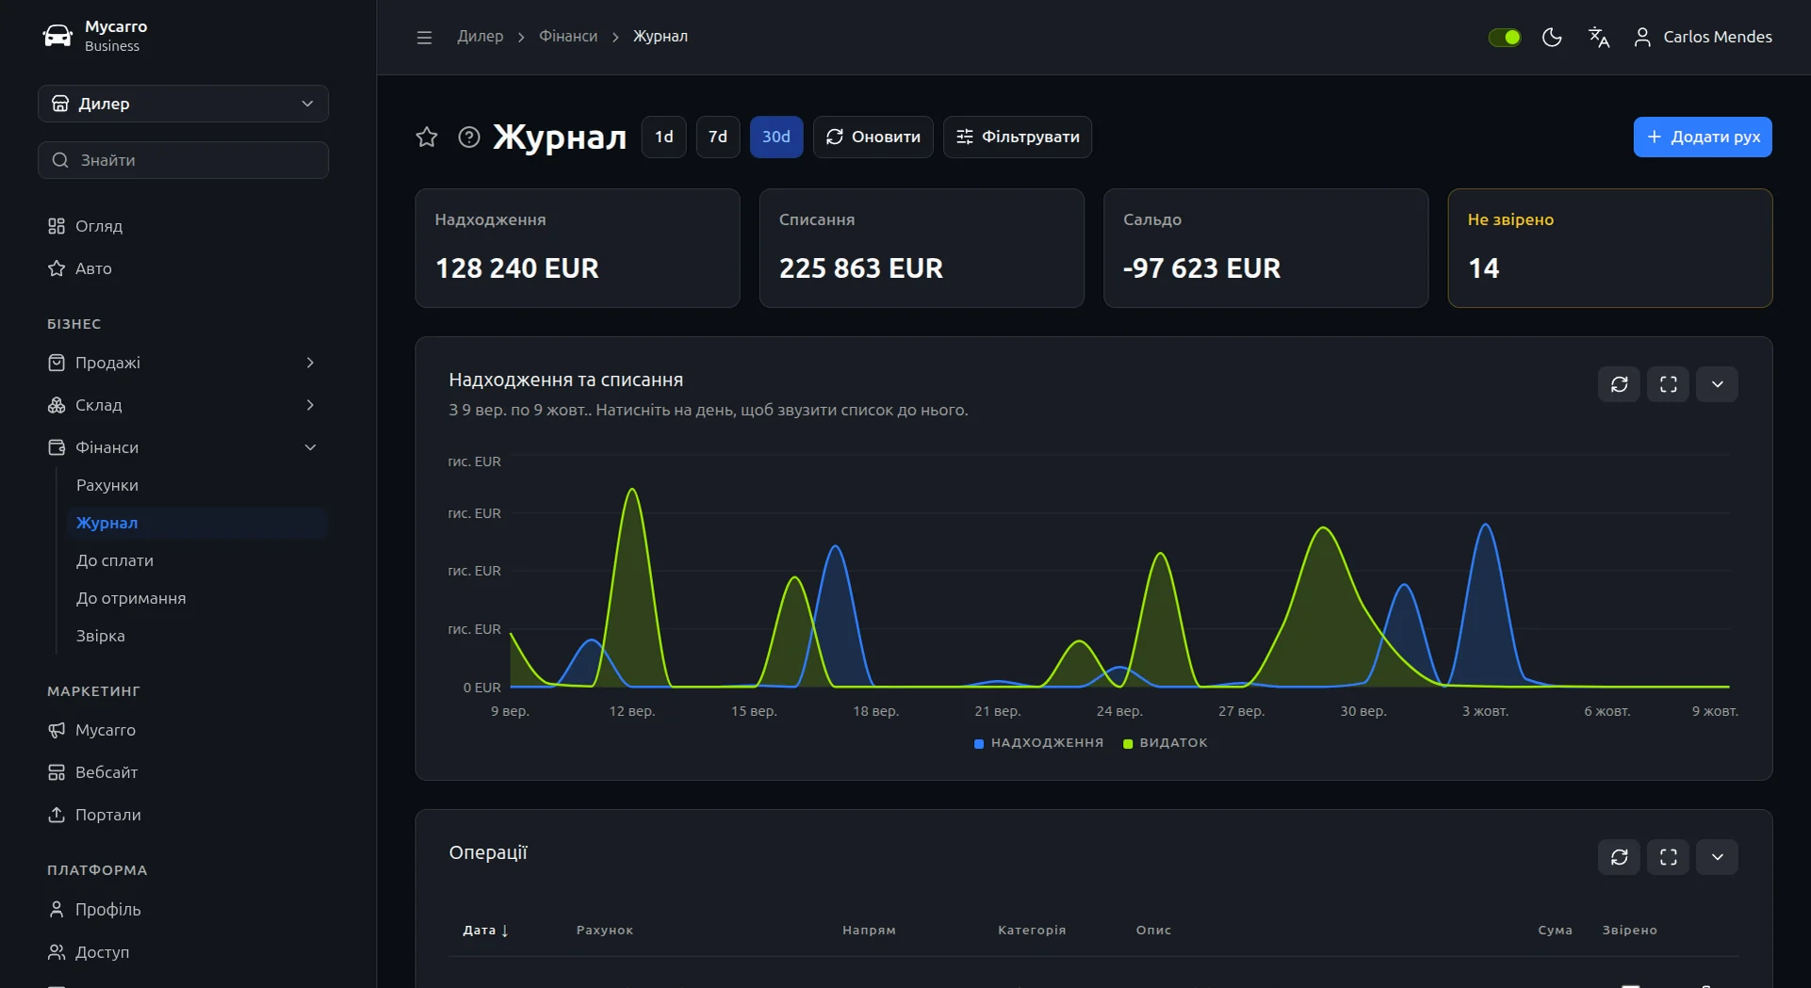Mark Журнал as favorite with star icon

click(x=427, y=137)
